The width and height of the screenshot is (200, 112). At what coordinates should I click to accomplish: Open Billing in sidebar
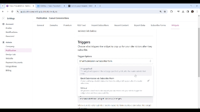(x=8, y=71)
